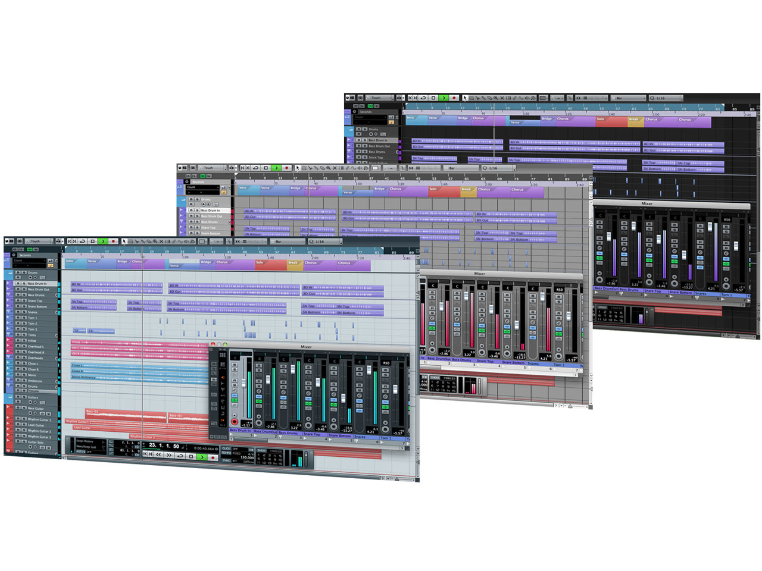Screen dimensions: 762x571
Task: Select the Scissors split tool in the toolbar
Action: tap(137, 241)
